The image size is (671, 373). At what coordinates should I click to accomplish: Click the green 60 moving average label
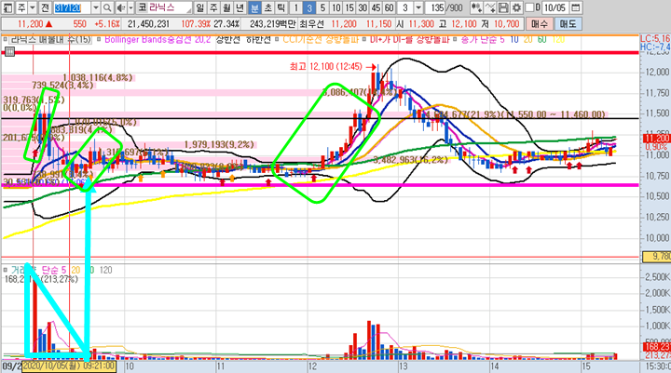tap(541, 39)
